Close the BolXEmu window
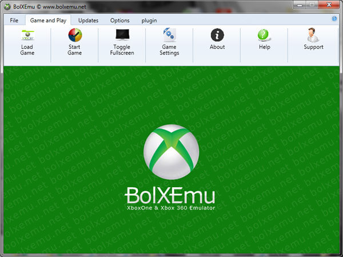The image size is (343, 257). (329, 5)
